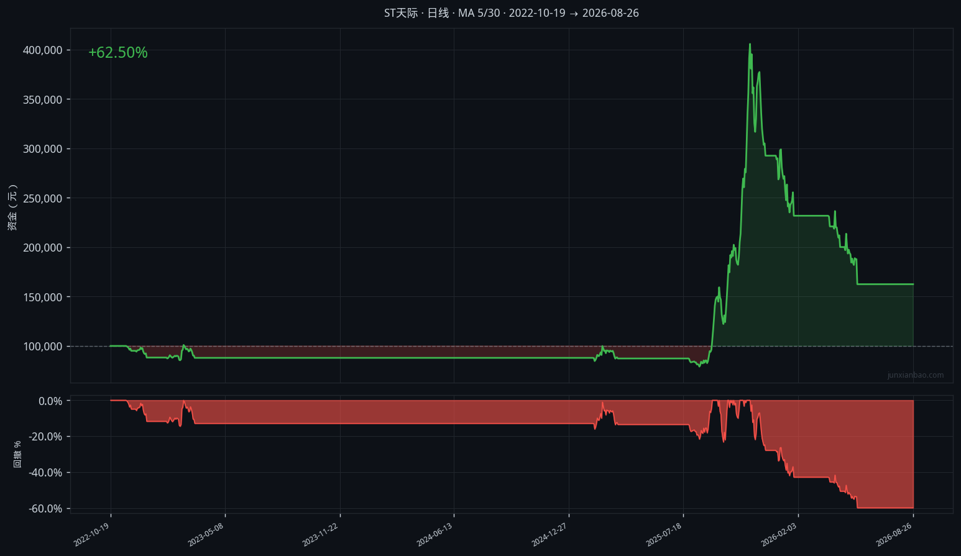Viewport: 961px width, 556px height.
Task: Click the 回撤 % axis title
Action: pos(17,454)
